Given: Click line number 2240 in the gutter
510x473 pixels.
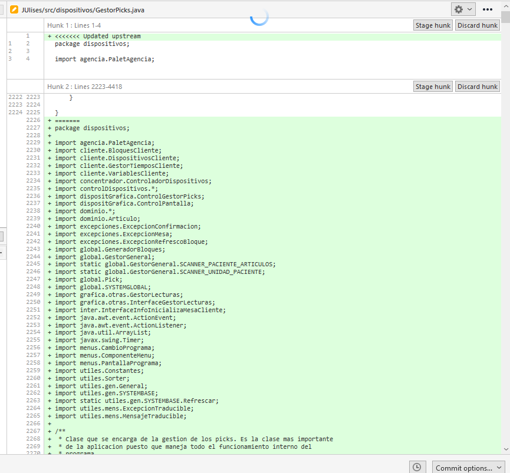Looking at the screenshot, I should tap(33, 226).
